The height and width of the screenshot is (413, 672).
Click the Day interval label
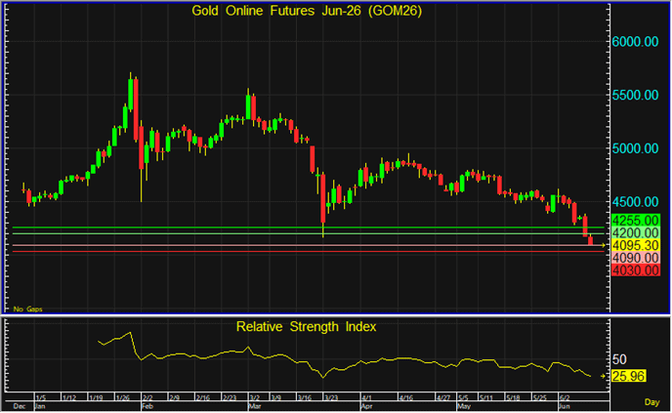click(651, 402)
